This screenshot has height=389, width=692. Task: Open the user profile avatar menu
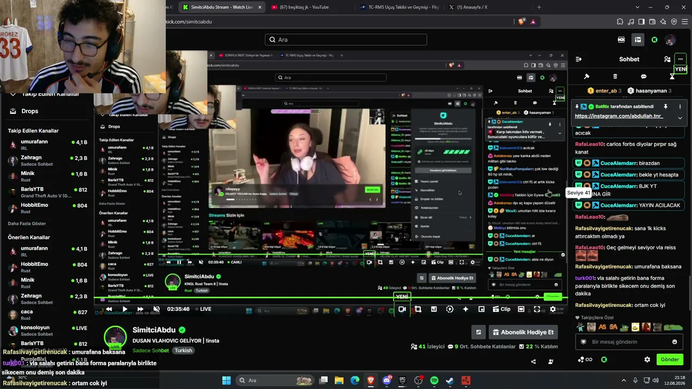tap(670, 39)
